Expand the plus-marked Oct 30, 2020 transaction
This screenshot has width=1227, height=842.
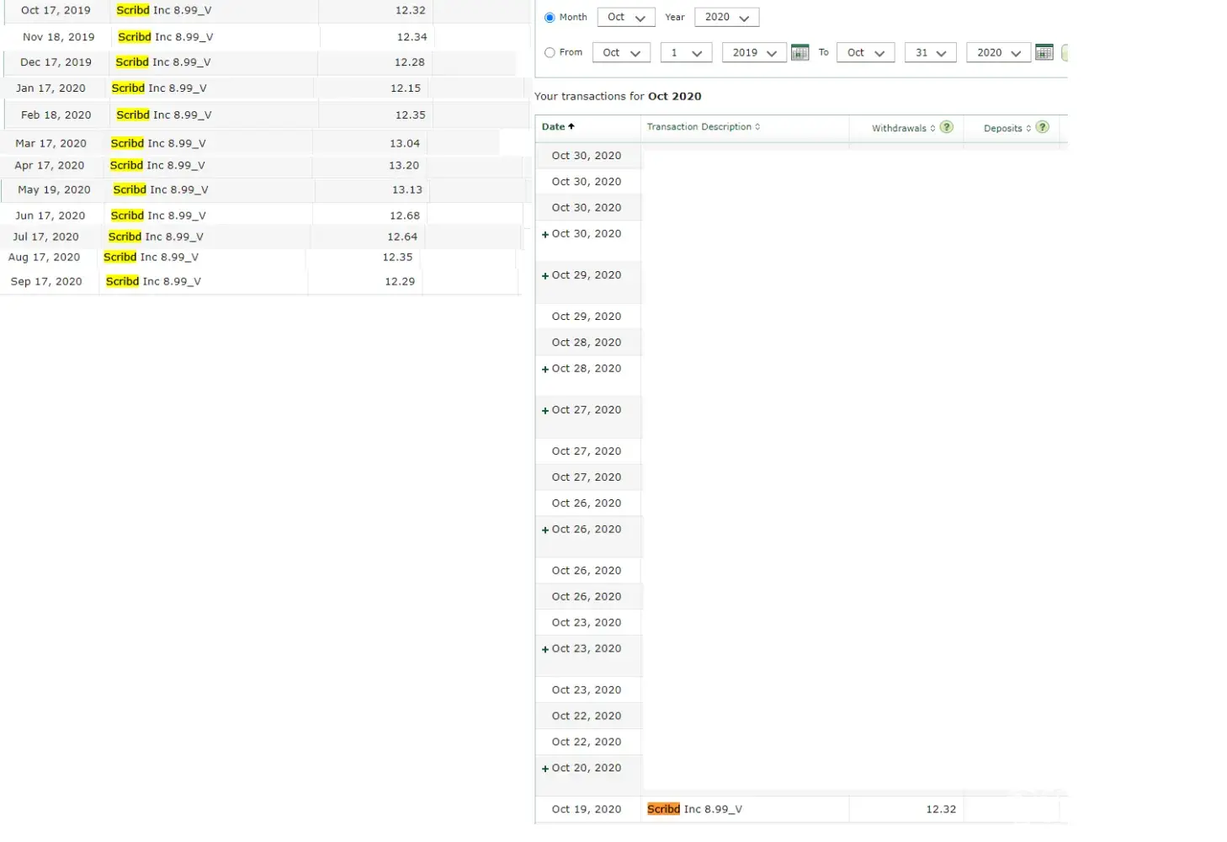(545, 235)
